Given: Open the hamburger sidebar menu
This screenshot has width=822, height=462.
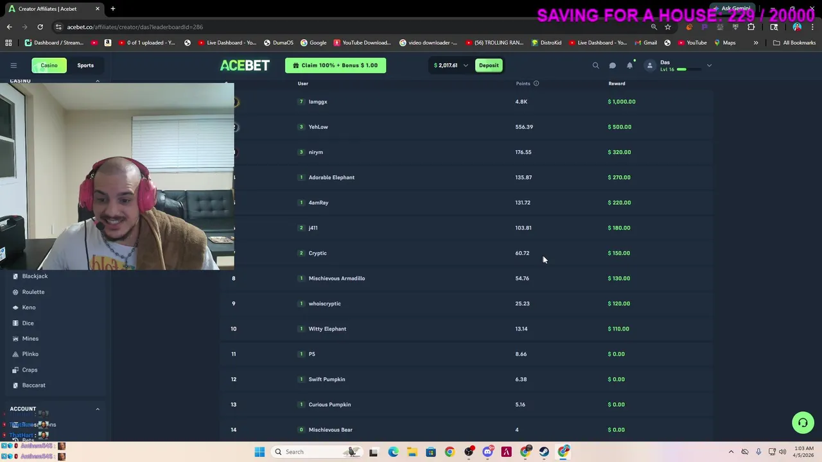Looking at the screenshot, I should click(x=13, y=65).
